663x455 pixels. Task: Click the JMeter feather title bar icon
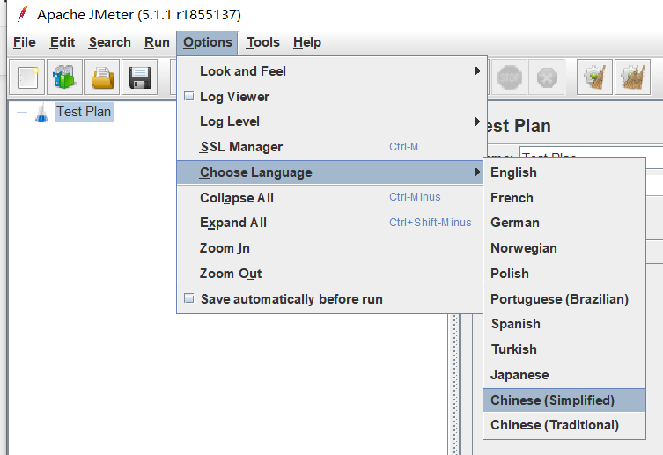(23, 14)
